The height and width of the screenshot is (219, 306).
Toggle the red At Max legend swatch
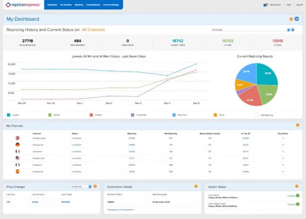click(91, 115)
